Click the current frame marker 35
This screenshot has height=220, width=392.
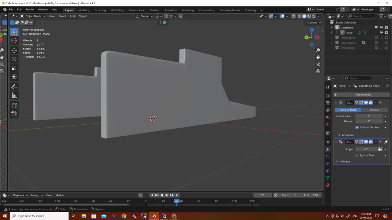177,201
